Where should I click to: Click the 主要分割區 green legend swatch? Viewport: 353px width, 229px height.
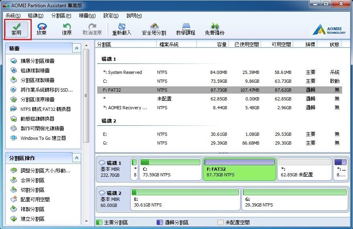pyautogui.click(x=99, y=223)
